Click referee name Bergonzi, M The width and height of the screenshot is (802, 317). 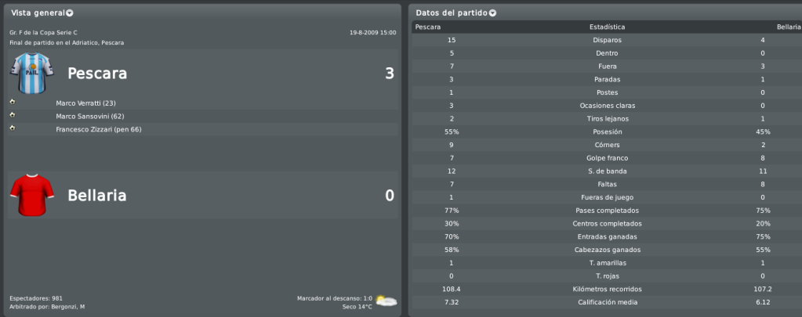point(68,307)
